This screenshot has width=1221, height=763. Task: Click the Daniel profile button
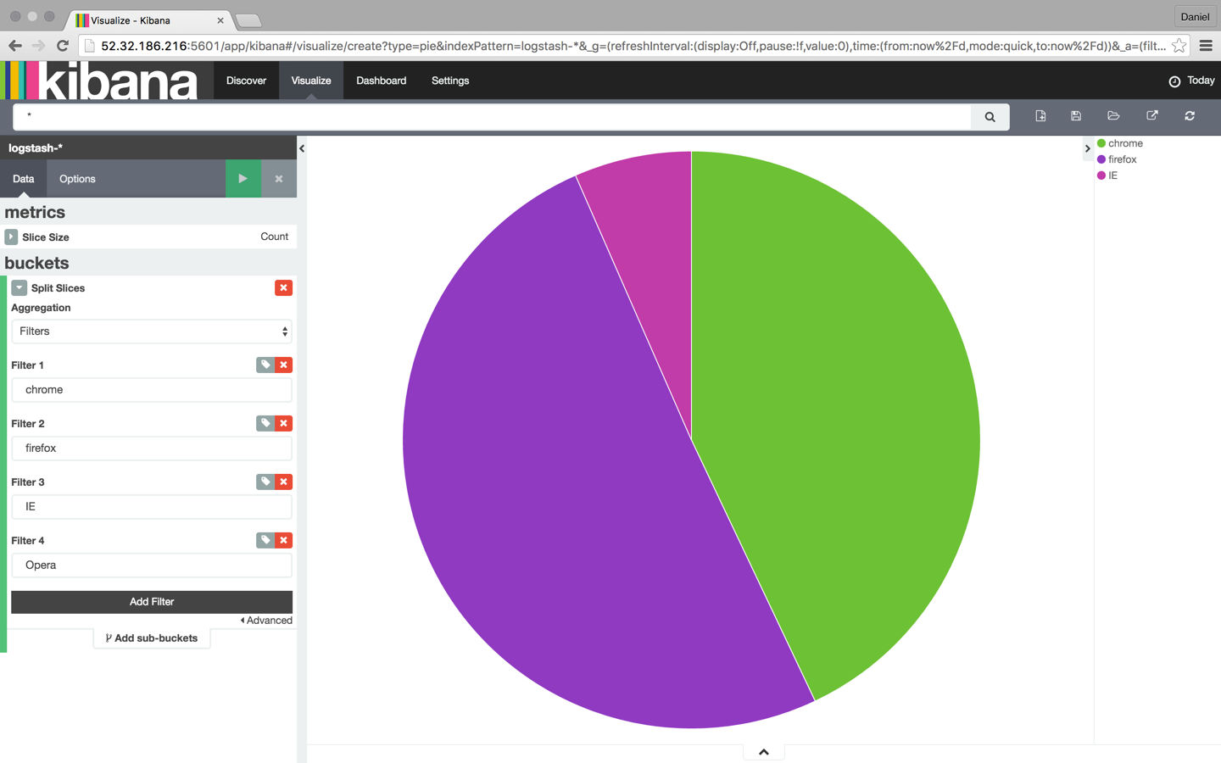pos(1195,16)
